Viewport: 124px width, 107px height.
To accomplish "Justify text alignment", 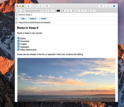I will pos(87,11).
